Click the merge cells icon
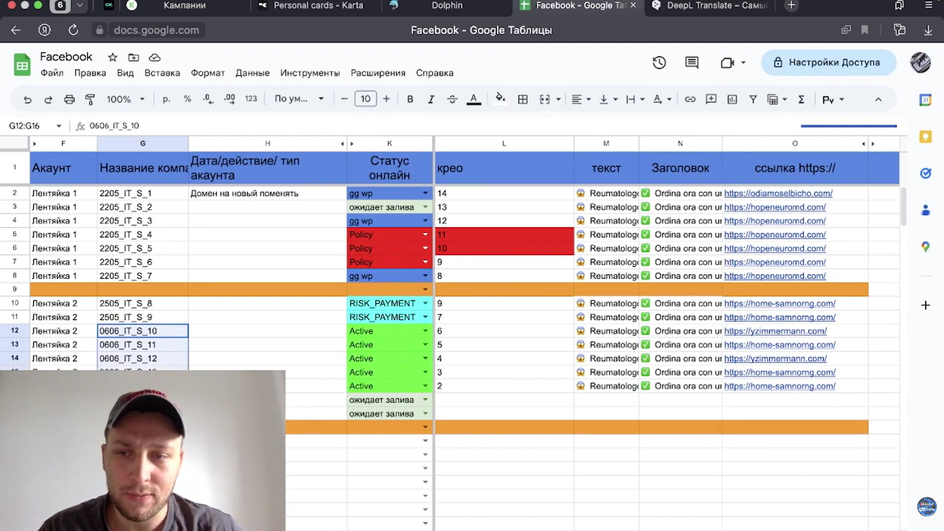Viewport: 944px width, 531px height. click(545, 99)
